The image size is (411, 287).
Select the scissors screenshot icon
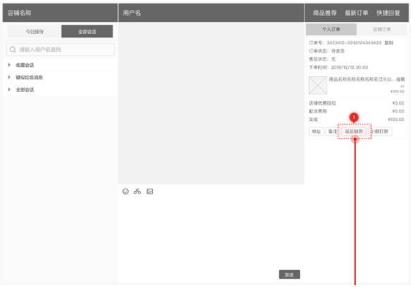(137, 191)
